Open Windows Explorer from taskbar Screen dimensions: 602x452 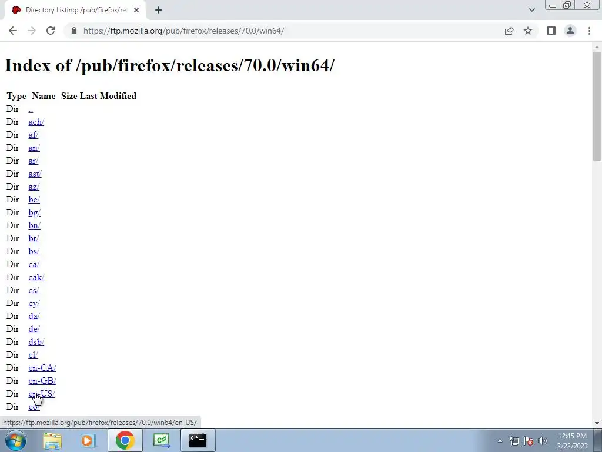click(x=52, y=440)
